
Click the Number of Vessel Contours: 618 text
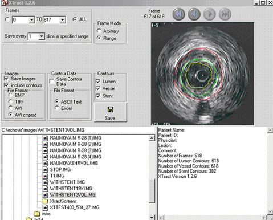coord(189,166)
